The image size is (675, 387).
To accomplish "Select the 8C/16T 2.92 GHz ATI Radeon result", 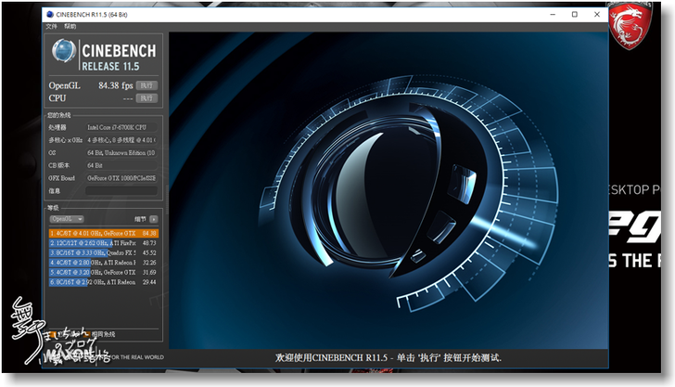I will (x=103, y=281).
